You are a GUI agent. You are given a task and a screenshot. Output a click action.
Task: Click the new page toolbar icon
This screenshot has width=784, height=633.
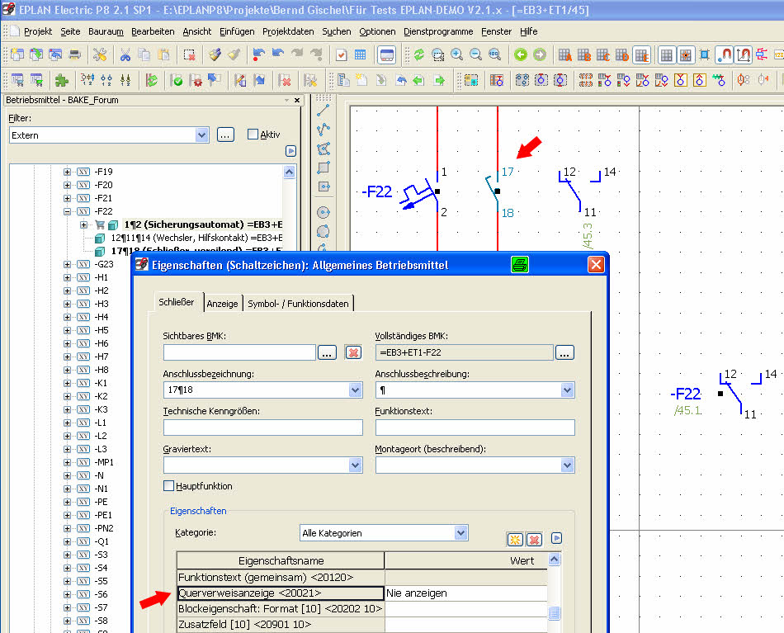pos(17,54)
